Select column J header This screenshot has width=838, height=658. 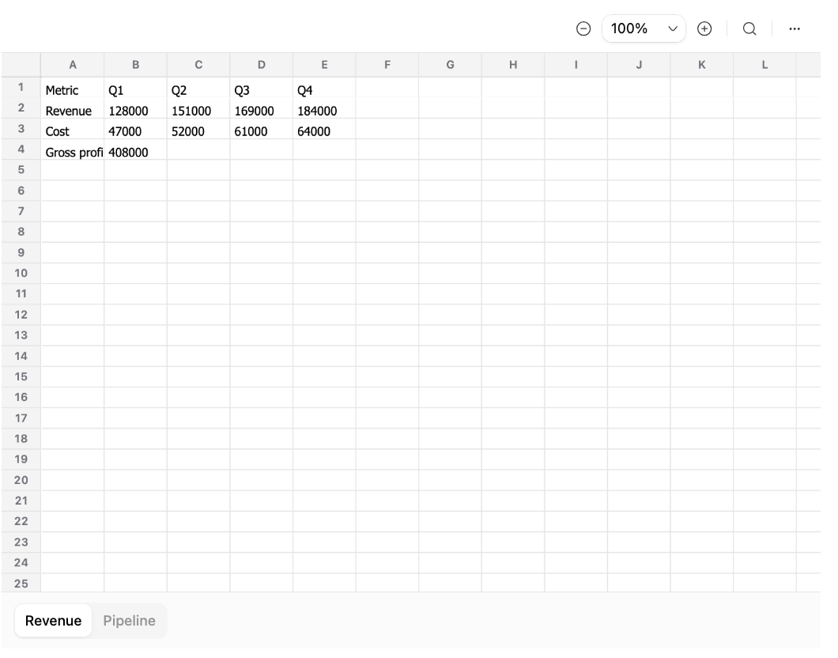point(640,65)
